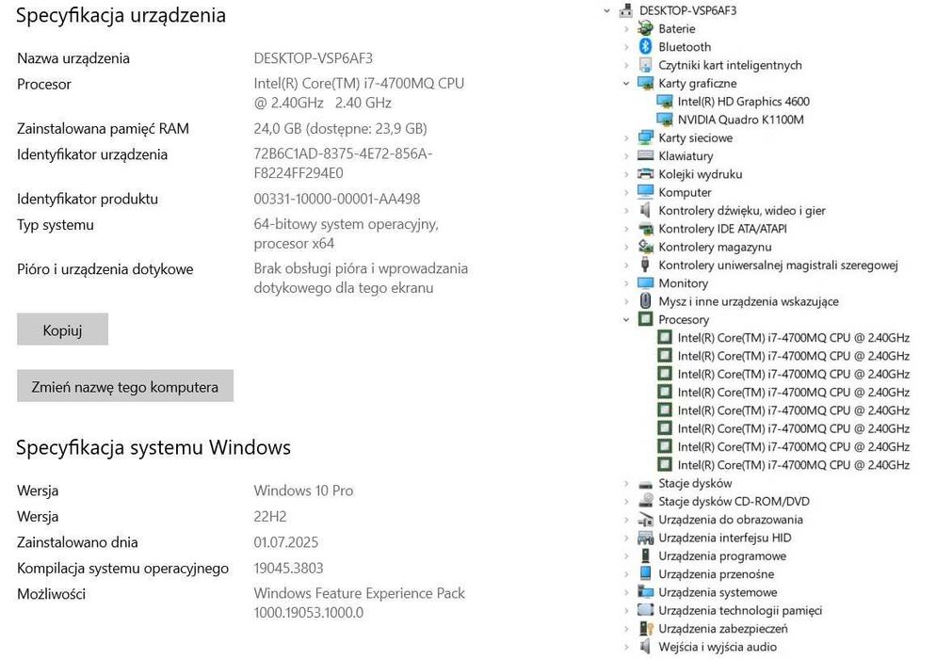
Task: Select Urządzenia programowe tree item
Action: point(722,555)
